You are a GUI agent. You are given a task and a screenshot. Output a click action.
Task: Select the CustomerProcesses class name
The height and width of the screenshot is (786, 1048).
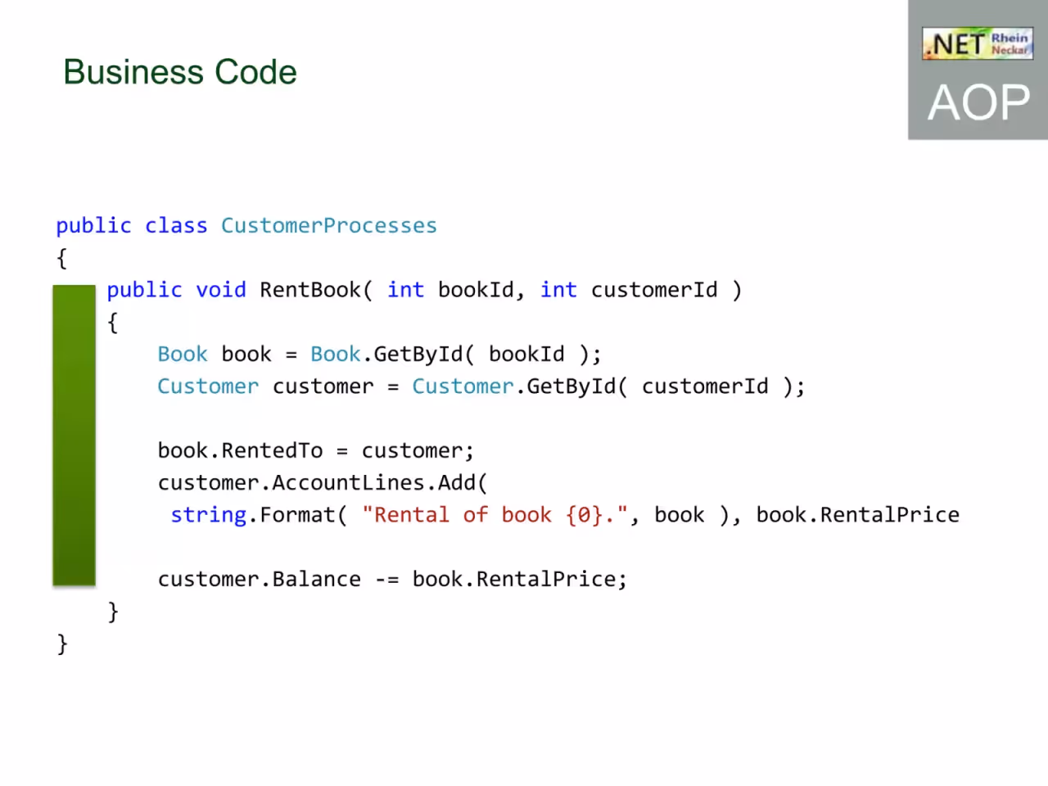point(329,226)
